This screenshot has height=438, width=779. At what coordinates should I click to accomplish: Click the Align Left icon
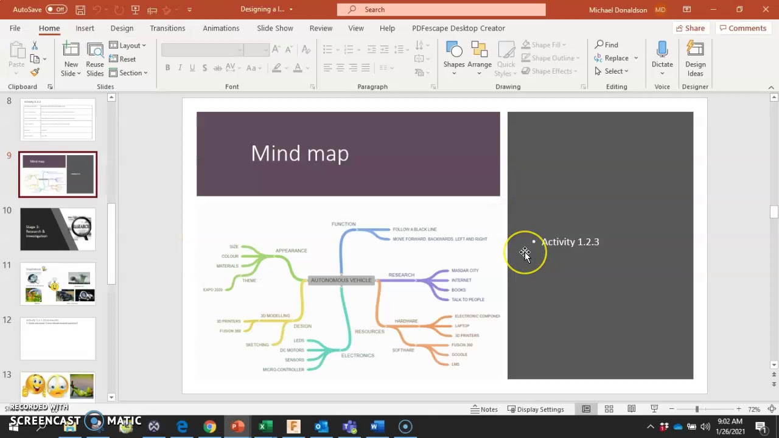click(x=327, y=68)
